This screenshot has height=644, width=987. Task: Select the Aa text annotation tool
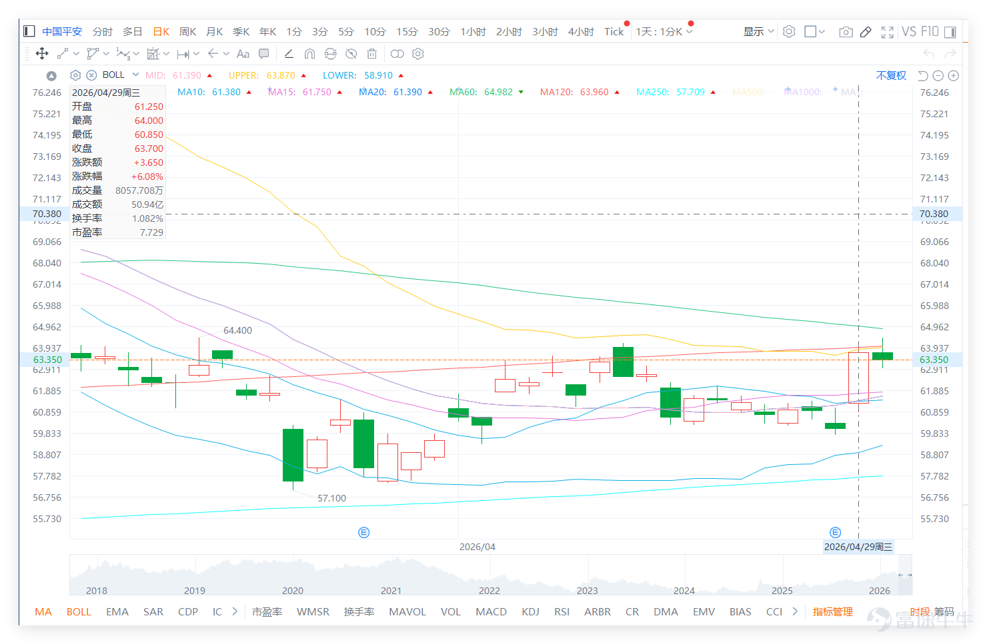(243, 53)
